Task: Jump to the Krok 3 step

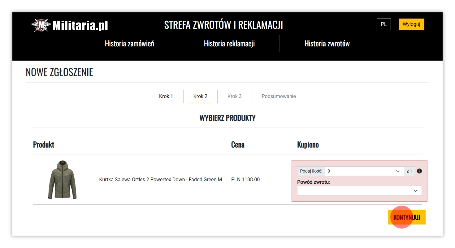Action: point(234,96)
